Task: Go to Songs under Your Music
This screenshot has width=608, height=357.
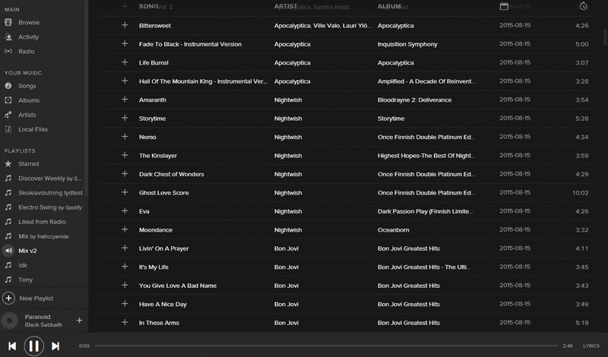Action: (x=27, y=86)
